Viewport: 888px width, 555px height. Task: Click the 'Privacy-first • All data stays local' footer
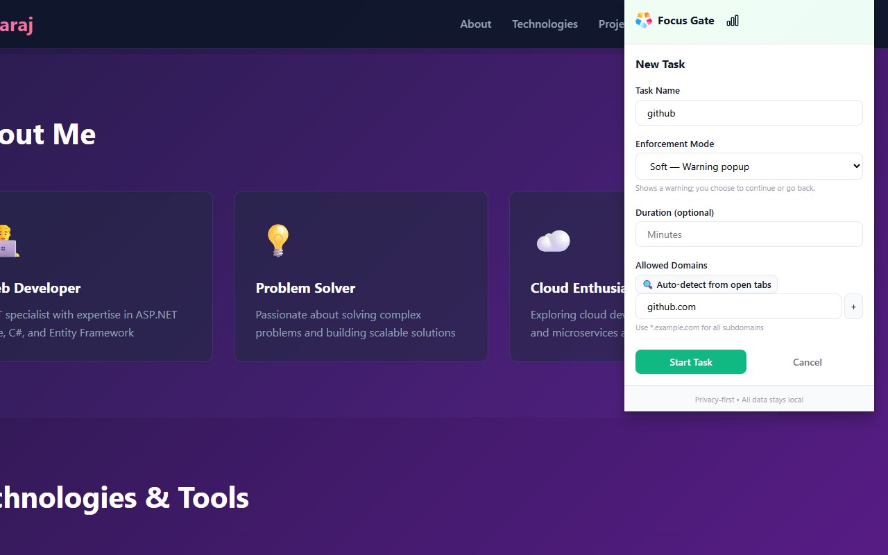click(749, 400)
